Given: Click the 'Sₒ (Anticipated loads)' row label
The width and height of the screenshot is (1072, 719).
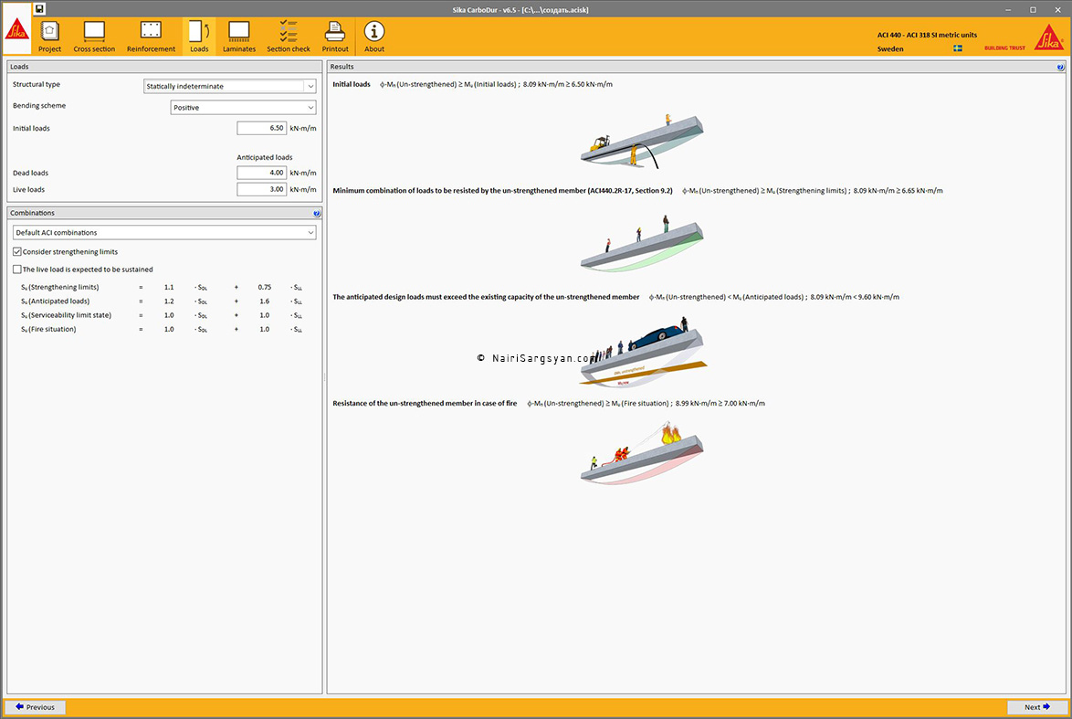Looking at the screenshot, I should coord(56,301).
